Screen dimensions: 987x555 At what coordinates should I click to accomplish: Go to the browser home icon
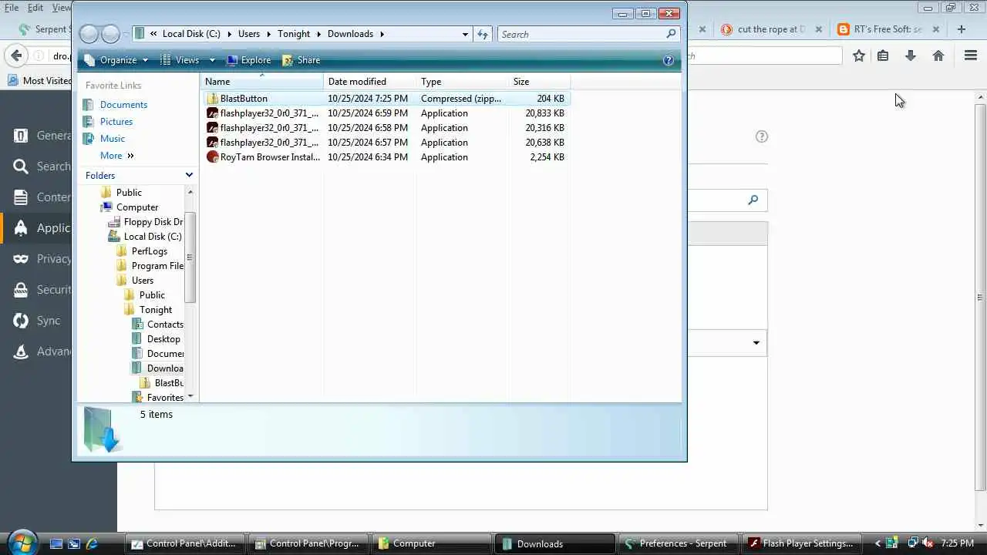(938, 55)
